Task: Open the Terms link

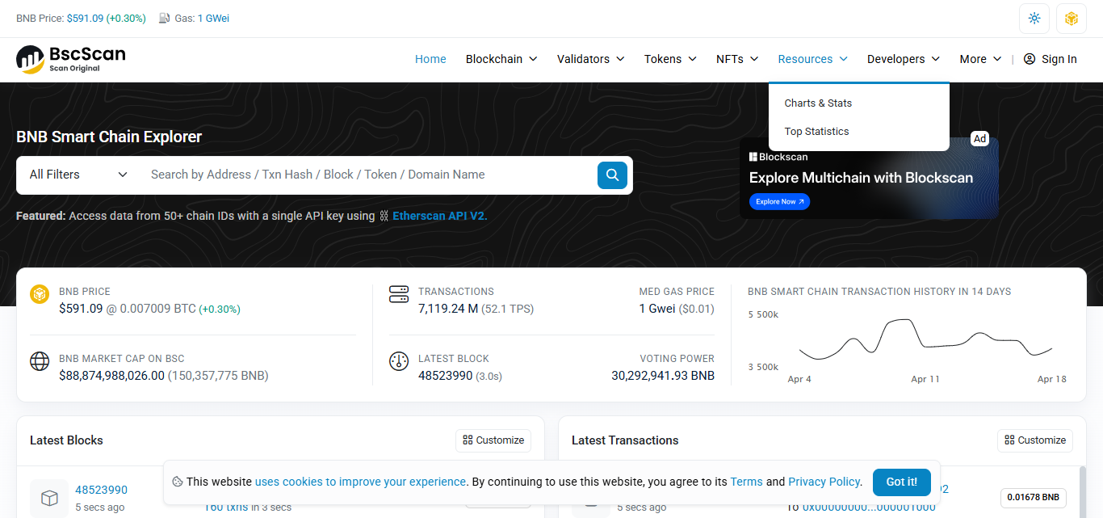Action: pyautogui.click(x=746, y=482)
